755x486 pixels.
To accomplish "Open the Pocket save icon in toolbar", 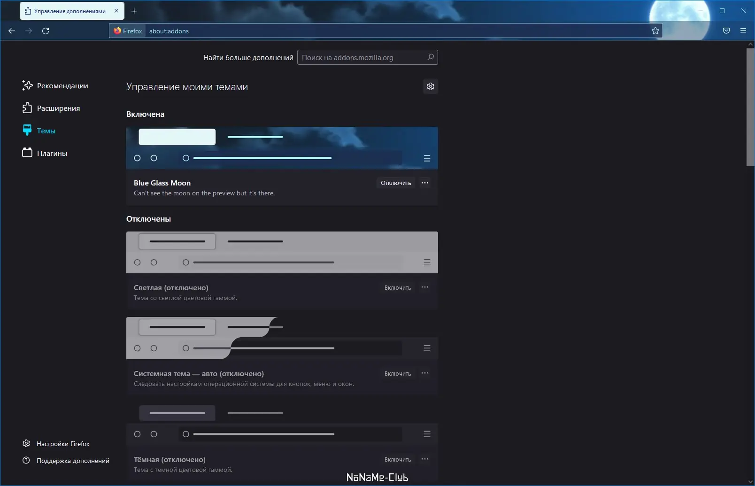I will pos(726,31).
